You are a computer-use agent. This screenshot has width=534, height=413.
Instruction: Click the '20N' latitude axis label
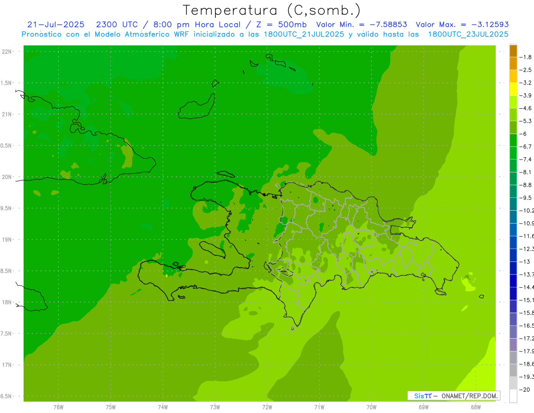pyautogui.click(x=7, y=177)
